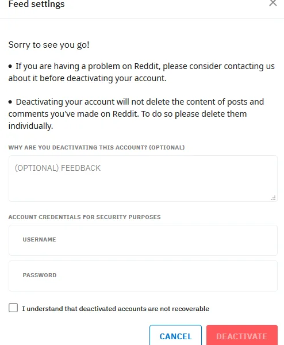Click the paragraph about contacting Reddit

click(x=141, y=72)
